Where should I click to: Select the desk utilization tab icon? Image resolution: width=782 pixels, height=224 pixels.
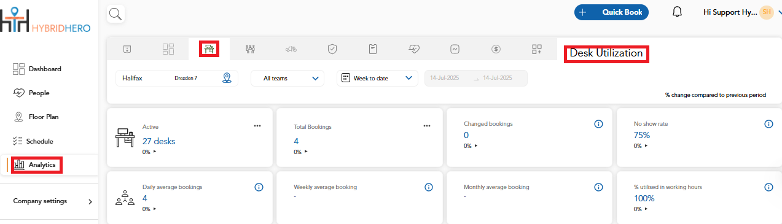[209, 49]
